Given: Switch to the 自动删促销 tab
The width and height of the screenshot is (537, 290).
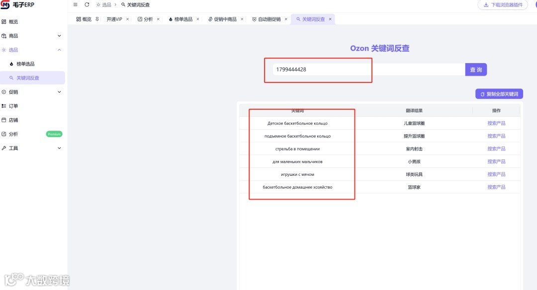Looking at the screenshot, I should [267, 19].
